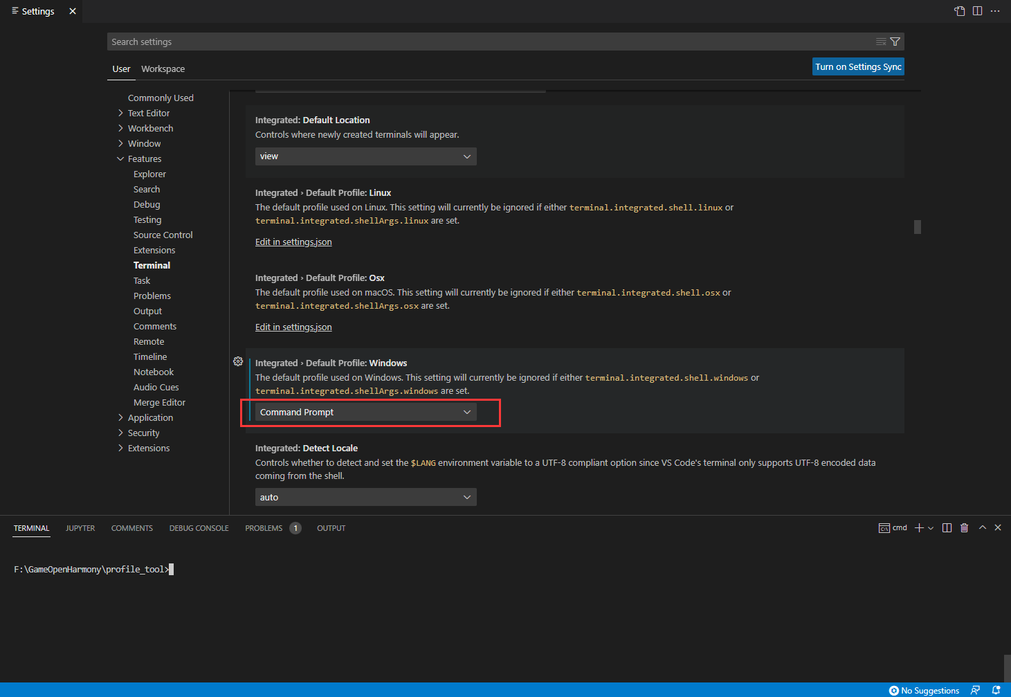Select Audio Cues under Features
This screenshot has height=697, width=1011.
pos(156,388)
